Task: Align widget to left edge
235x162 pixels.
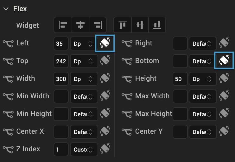Action: (63, 25)
